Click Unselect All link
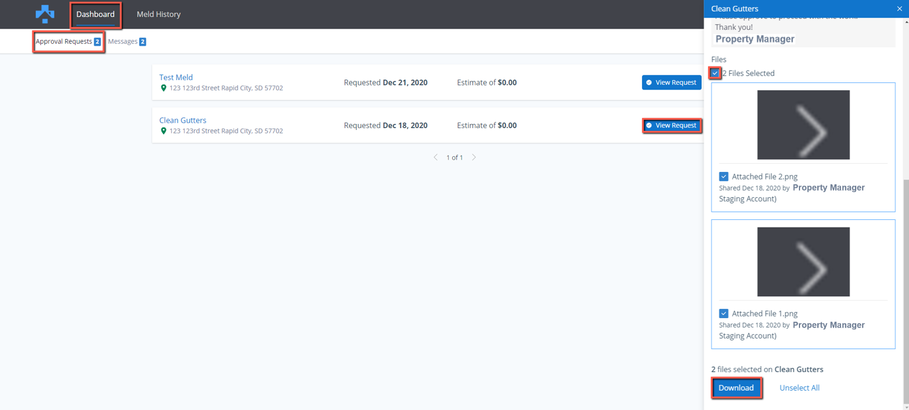Screen dimensions: 909x410 pyautogui.click(x=799, y=388)
